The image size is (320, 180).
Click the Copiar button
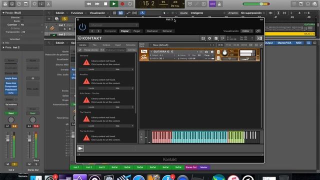click(x=124, y=31)
